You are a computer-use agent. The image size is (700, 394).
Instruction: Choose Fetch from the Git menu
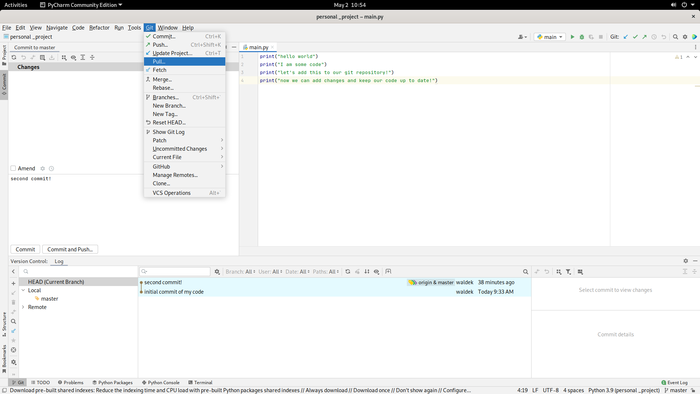pos(184,70)
